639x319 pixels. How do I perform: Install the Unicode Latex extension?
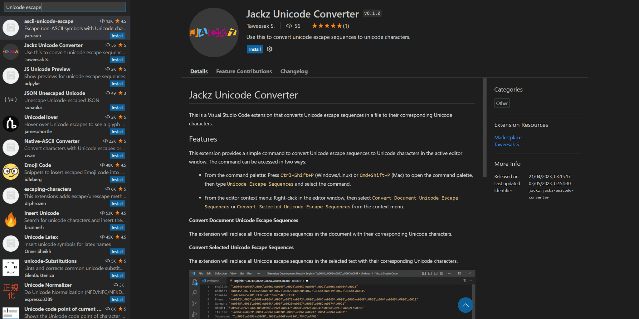click(x=117, y=252)
